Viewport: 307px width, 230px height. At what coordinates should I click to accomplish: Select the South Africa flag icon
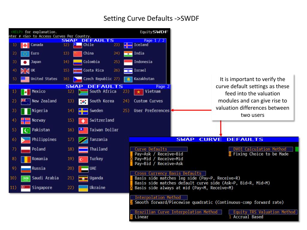[83, 92]
